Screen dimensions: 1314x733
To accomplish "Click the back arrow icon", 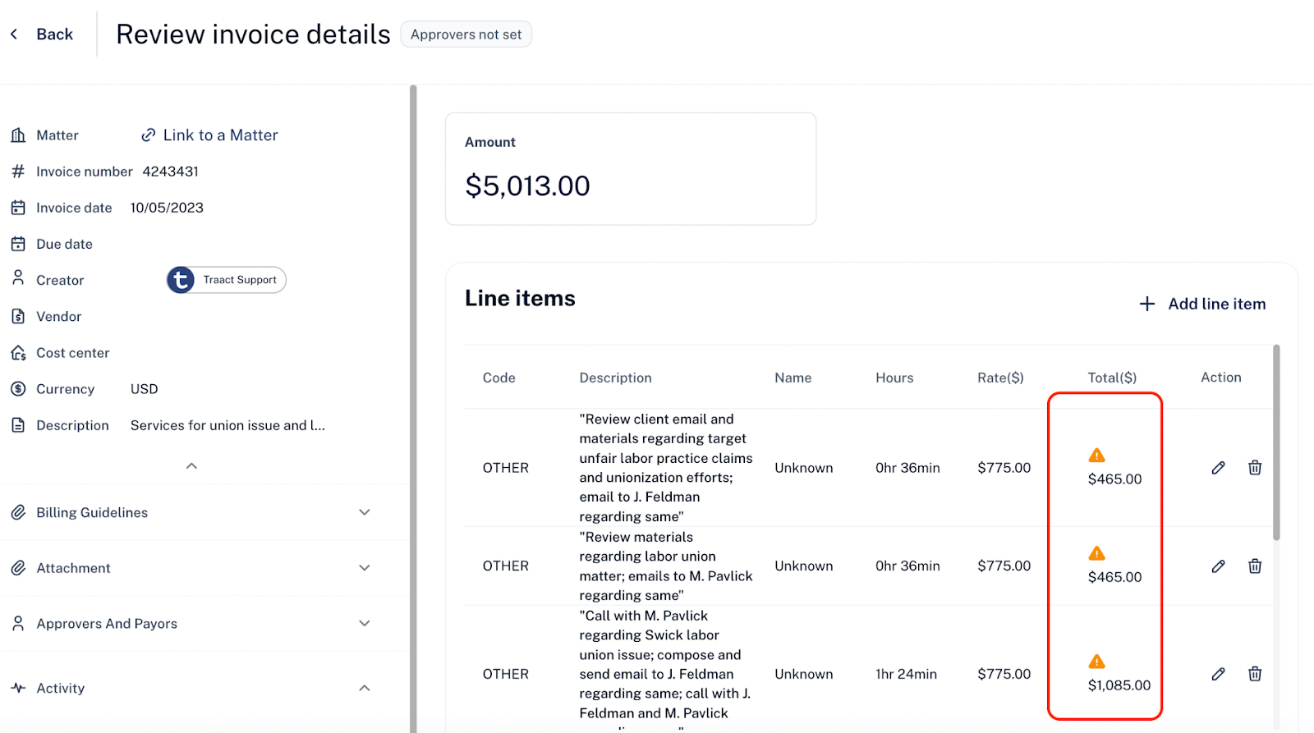I will [x=14, y=34].
